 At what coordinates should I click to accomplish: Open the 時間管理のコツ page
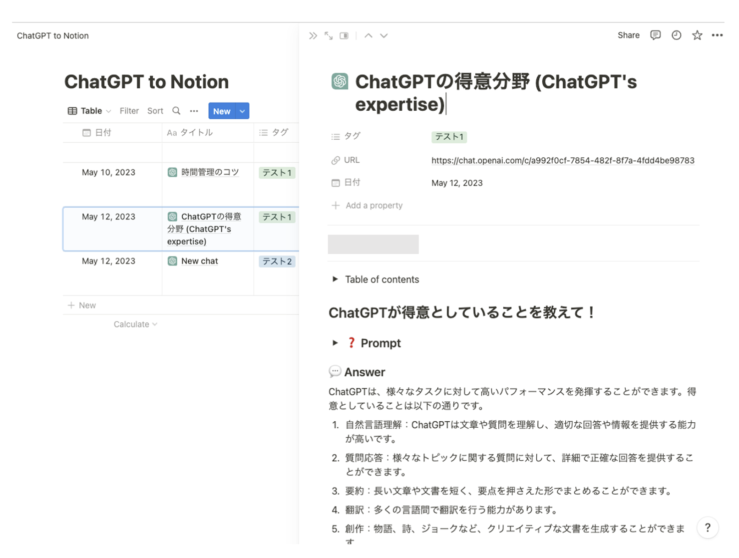[210, 172]
